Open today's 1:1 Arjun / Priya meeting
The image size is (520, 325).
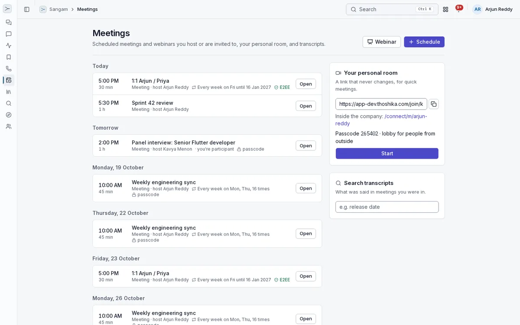(x=305, y=84)
